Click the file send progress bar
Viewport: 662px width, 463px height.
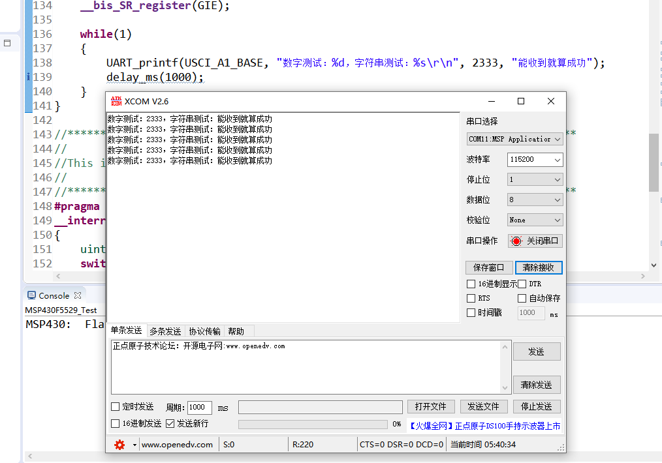pos(313,425)
